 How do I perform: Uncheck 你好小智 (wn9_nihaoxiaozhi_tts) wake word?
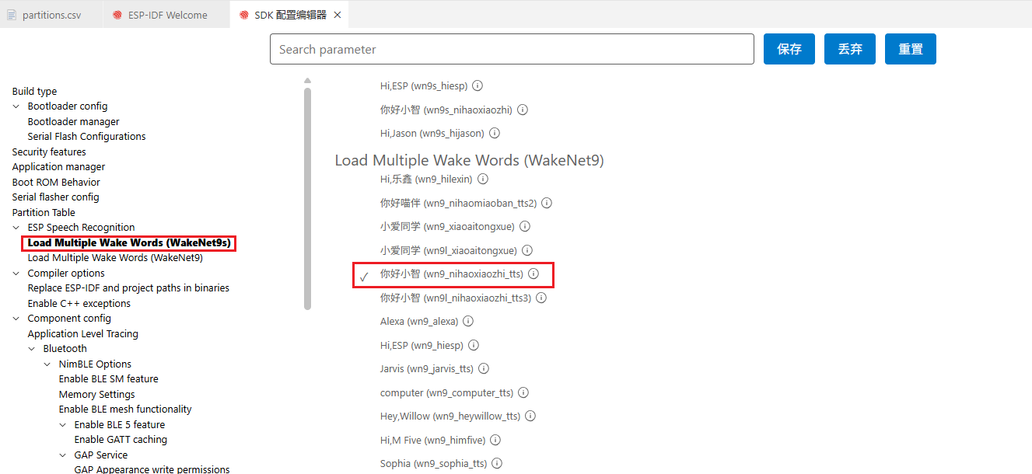(364, 276)
